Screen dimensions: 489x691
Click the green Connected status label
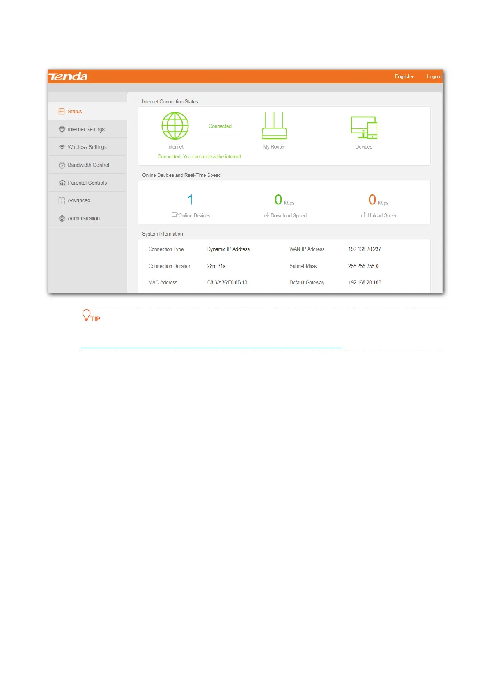220,126
